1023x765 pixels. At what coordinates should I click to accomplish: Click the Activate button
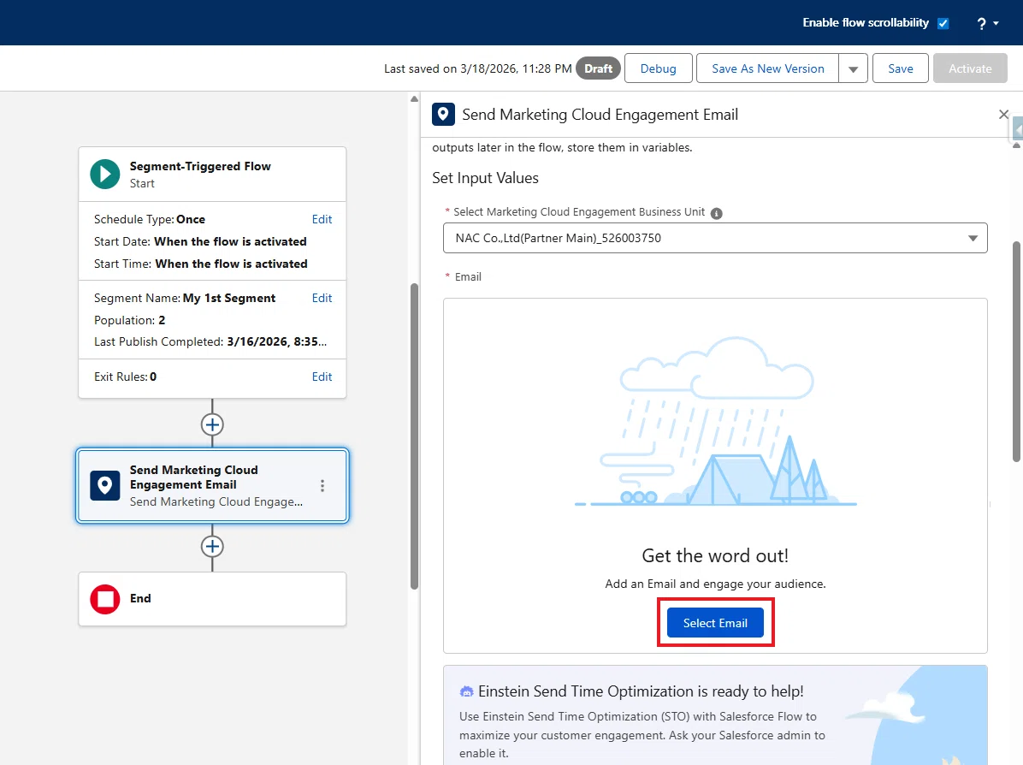[x=969, y=68]
